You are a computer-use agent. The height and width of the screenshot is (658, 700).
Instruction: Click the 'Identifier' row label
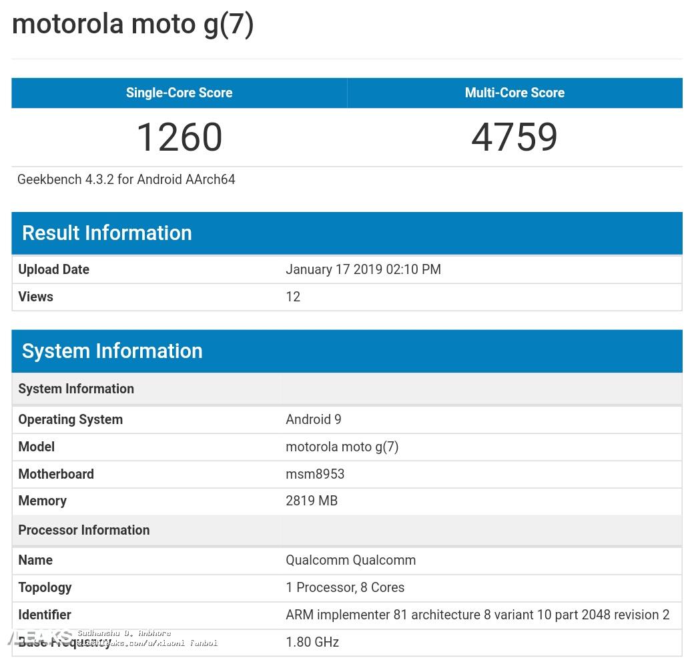click(44, 615)
